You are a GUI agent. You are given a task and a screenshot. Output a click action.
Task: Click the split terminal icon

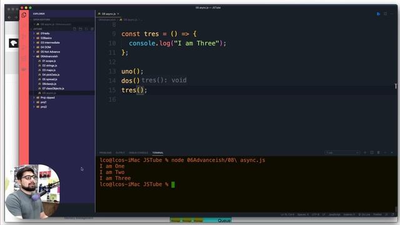click(372, 152)
